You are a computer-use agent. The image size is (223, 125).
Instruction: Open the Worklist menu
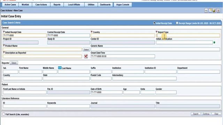click(25, 5)
